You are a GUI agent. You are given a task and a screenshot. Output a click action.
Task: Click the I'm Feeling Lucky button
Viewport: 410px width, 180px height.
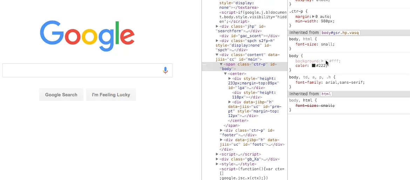tap(111, 95)
